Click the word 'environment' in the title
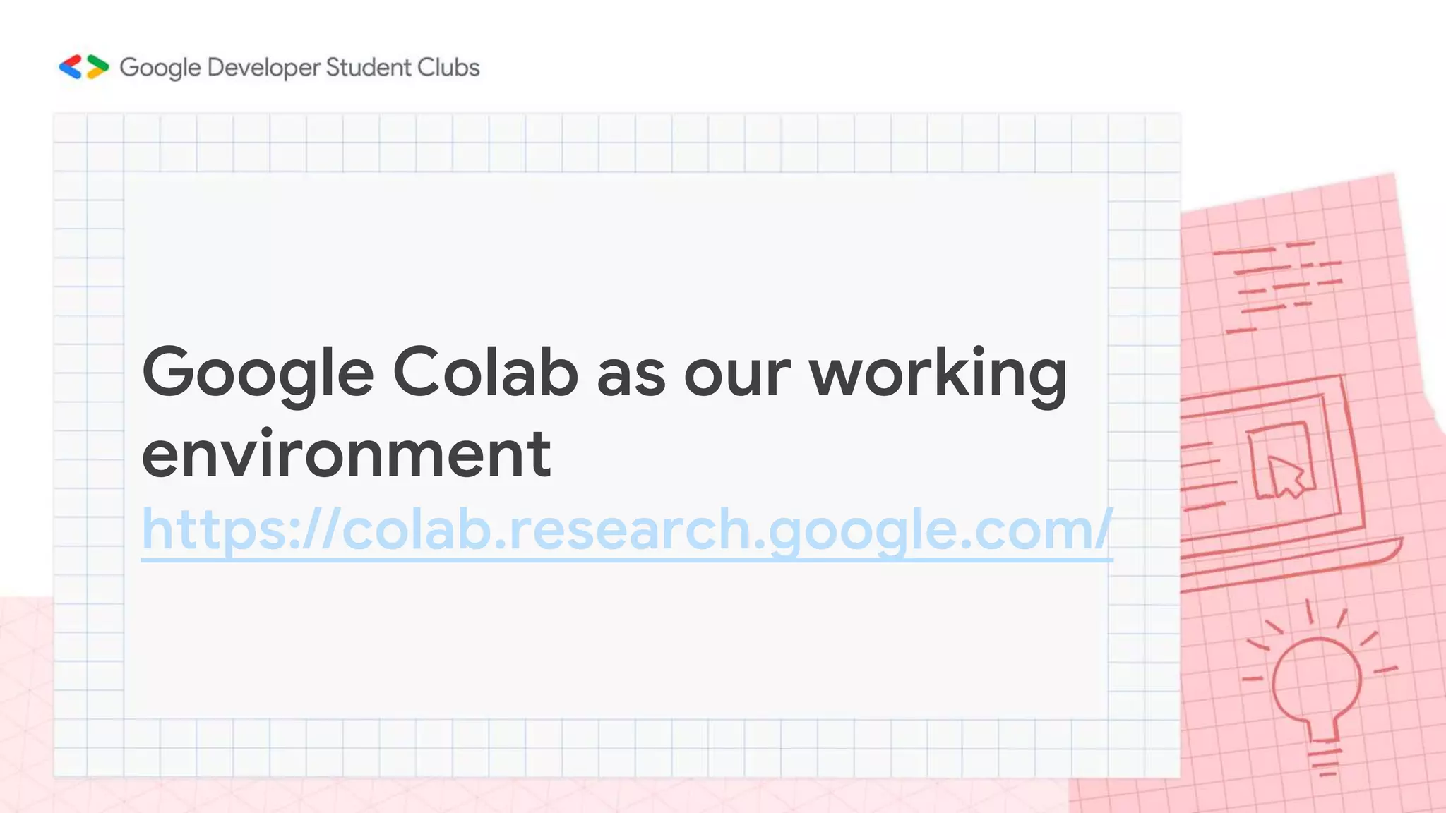The width and height of the screenshot is (1446, 813). 346,453
